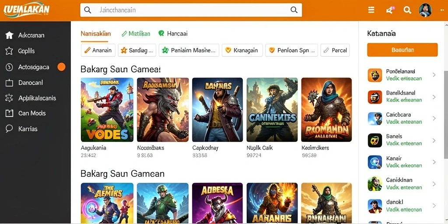Toggle the Kranagain filter chip
This screenshot has width=448, height=224.
[242, 50]
